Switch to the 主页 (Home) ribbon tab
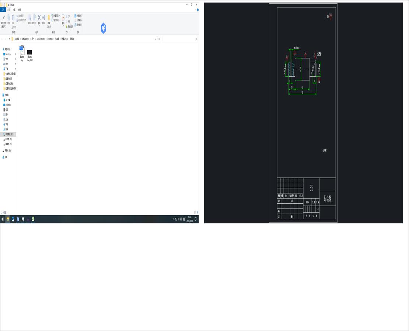409x331 pixels. tap(8, 10)
